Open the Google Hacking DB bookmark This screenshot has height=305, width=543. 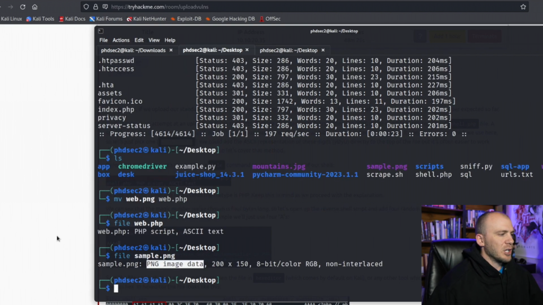[230, 19]
